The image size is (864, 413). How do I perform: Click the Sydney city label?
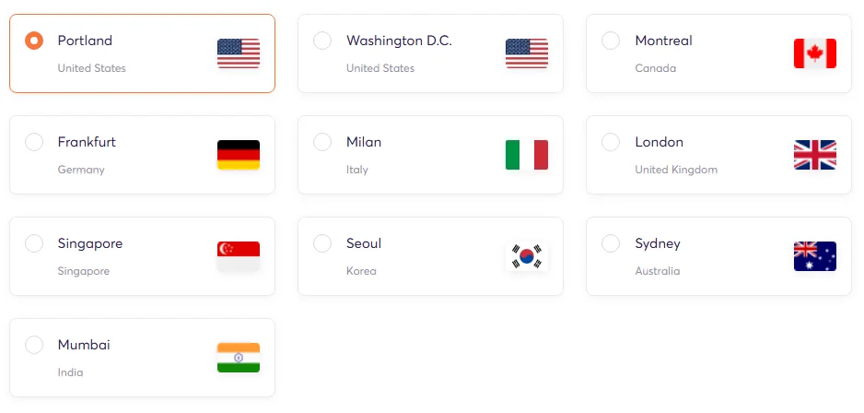point(658,243)
